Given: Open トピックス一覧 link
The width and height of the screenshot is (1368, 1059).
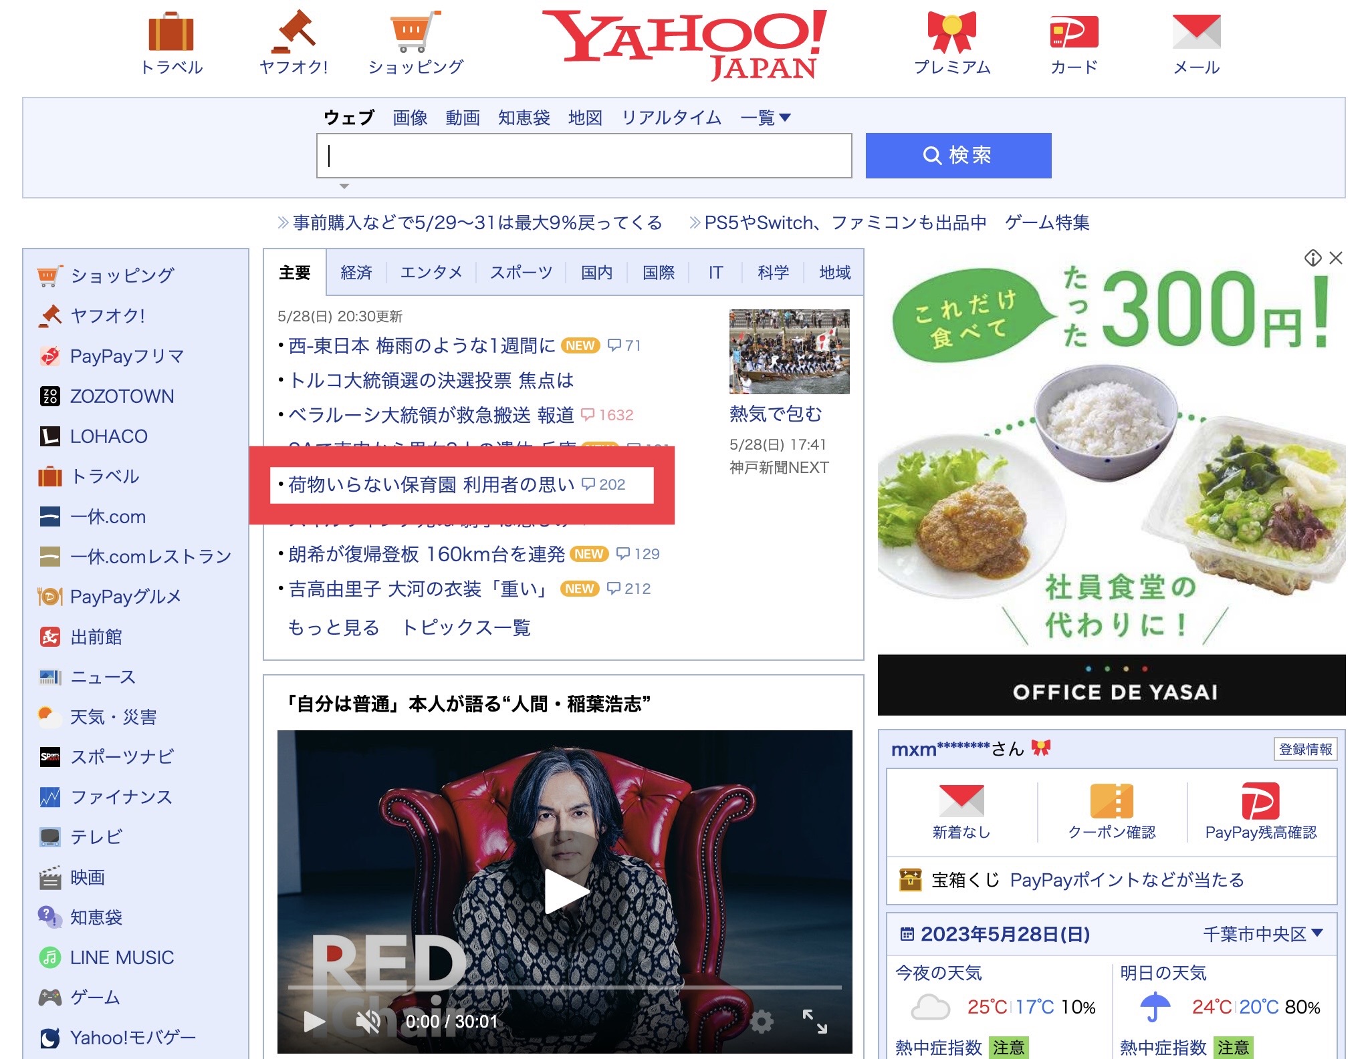Looking at the screenshot, I should [466, 627].
